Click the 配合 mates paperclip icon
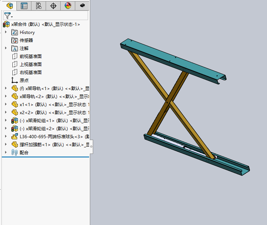The image size is (267, 225). coord(15,152)
